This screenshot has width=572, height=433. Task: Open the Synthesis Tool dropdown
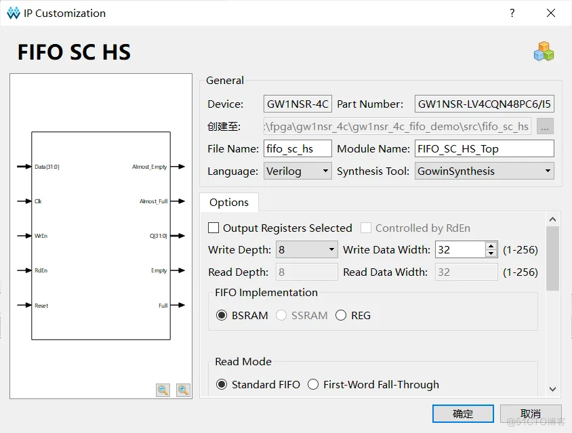coord(484,171)
